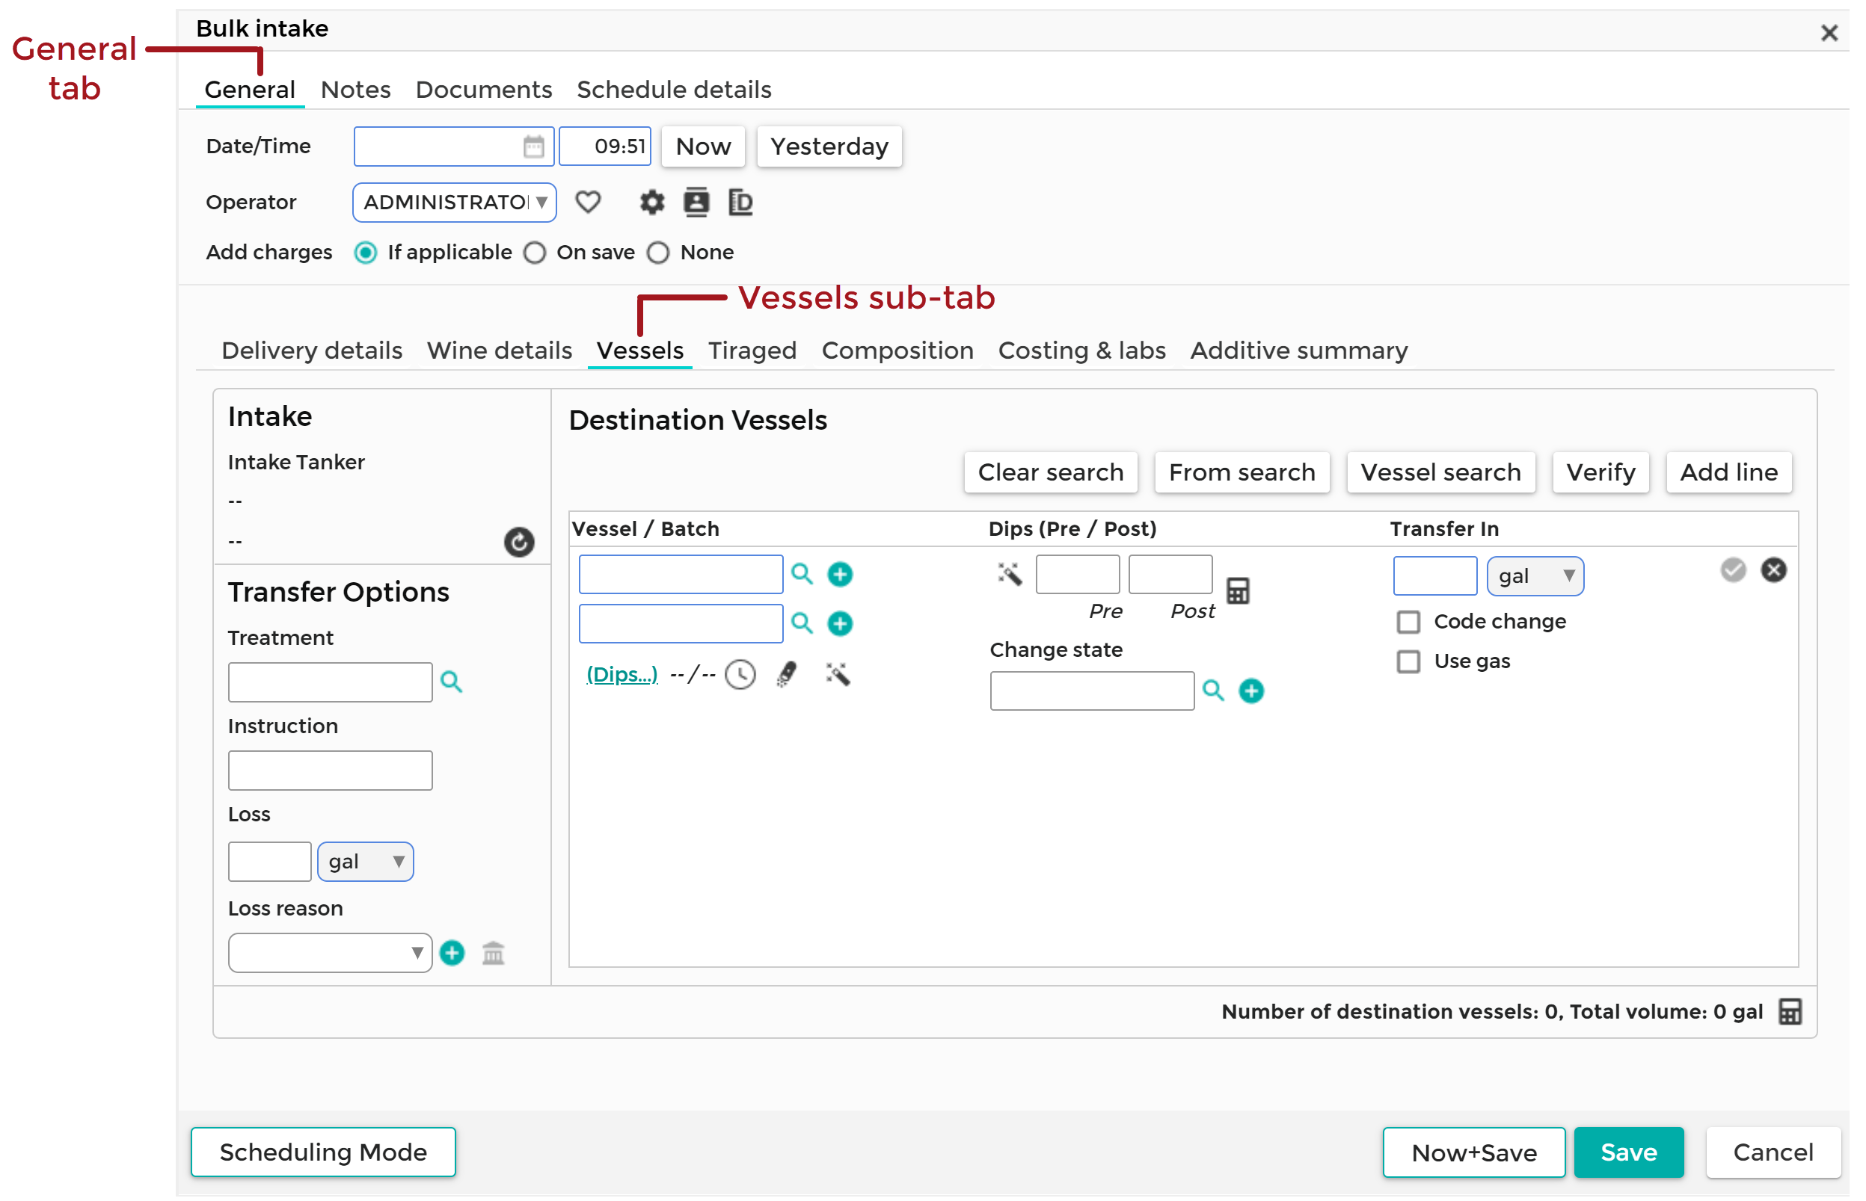
Task: Switch to the General tab
Action: pyautogui.click(x=250, y=90)
